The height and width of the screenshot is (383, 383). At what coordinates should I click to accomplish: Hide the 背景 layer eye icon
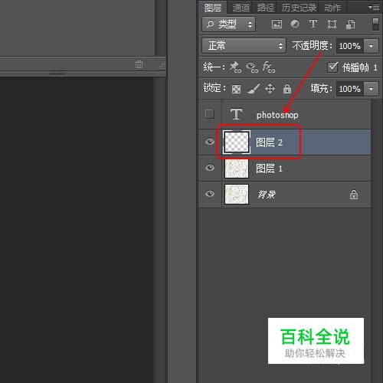210,194
